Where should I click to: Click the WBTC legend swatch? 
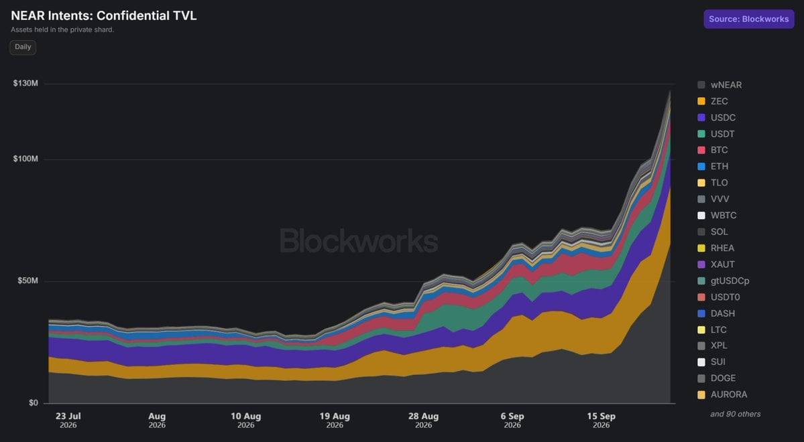(x=701, y=216)
